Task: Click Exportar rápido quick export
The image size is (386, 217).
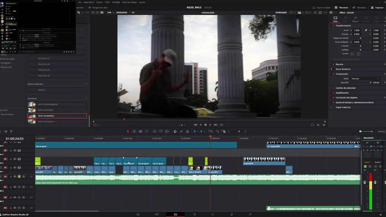Action: click(x=321, y=8)
